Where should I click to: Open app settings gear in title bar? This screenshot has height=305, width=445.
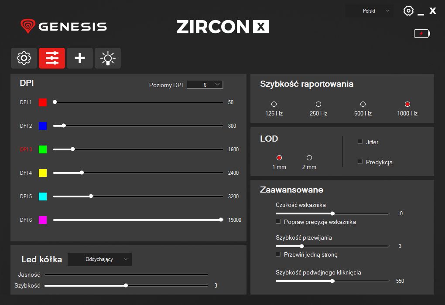pyautogui.click(x=408, y=11)
